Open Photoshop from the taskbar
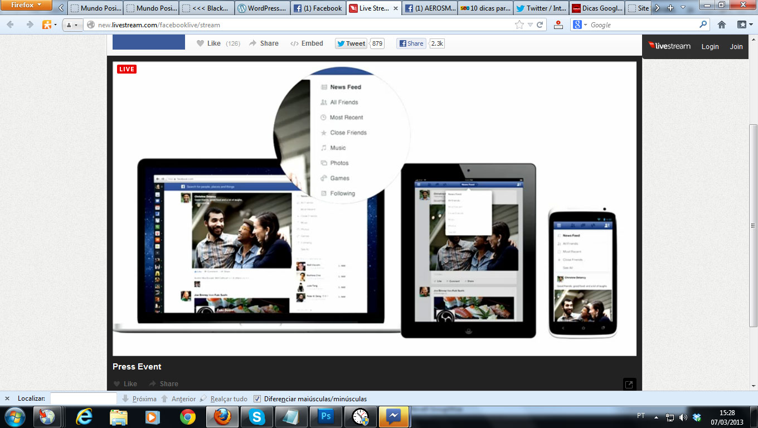 point(326,417)
